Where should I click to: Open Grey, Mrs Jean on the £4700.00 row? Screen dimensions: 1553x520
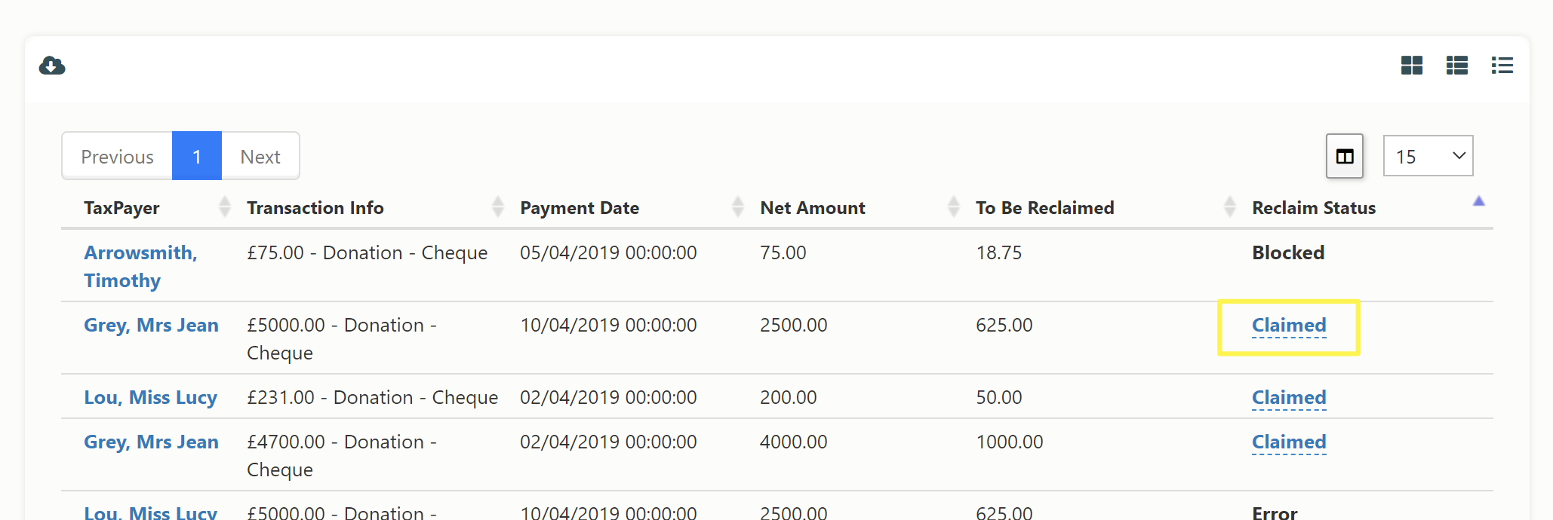(151, 442)
